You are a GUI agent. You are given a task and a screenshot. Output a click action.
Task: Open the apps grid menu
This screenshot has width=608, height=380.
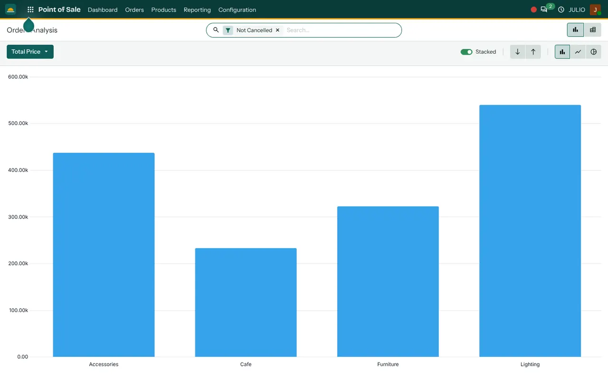point(30,9)
